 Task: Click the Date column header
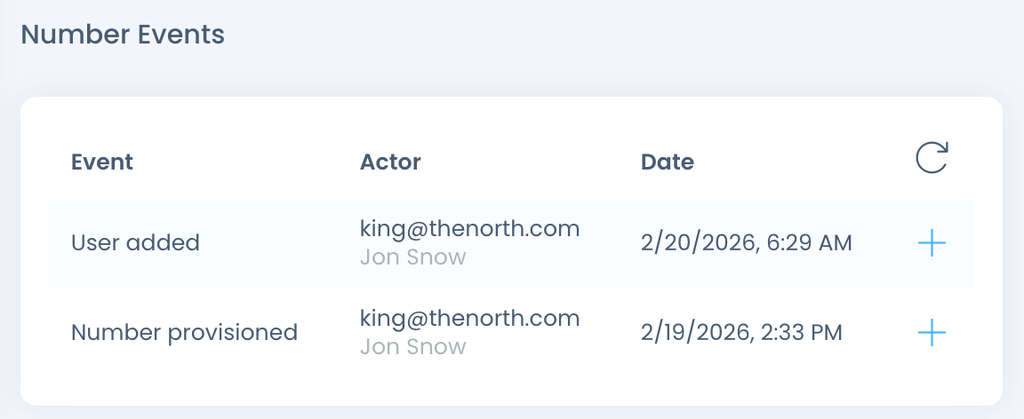[x=667, y=162]
